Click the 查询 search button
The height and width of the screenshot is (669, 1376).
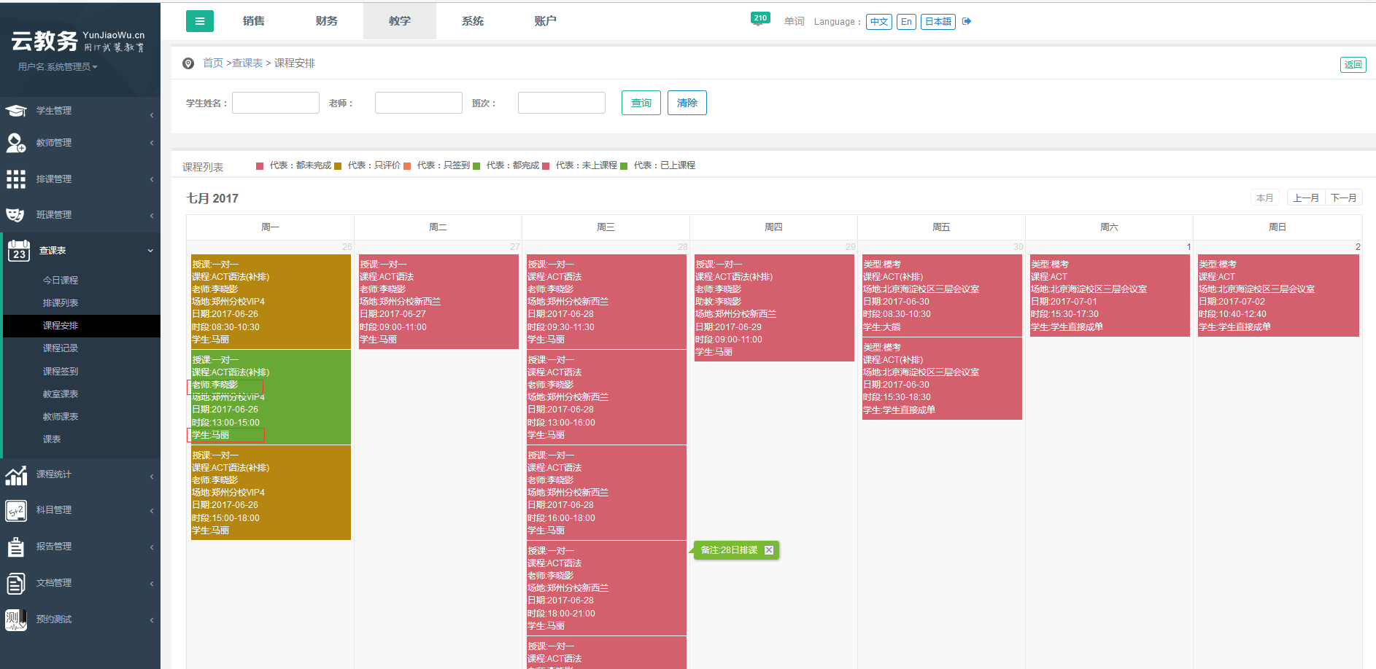641,103
